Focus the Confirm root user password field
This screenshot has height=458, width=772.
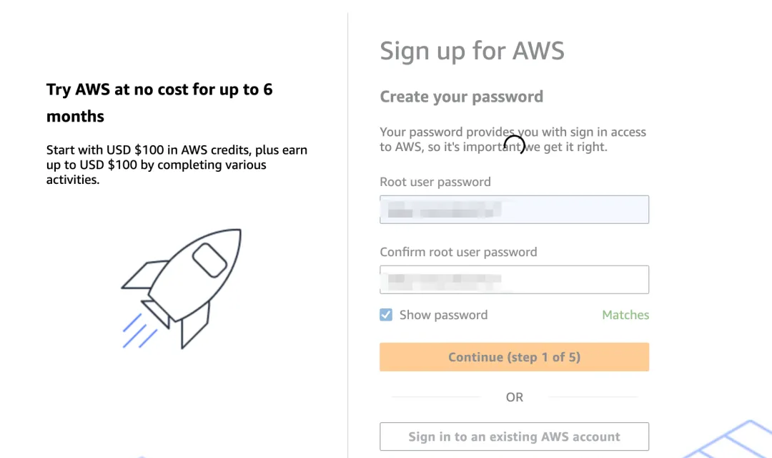(514, 280)
